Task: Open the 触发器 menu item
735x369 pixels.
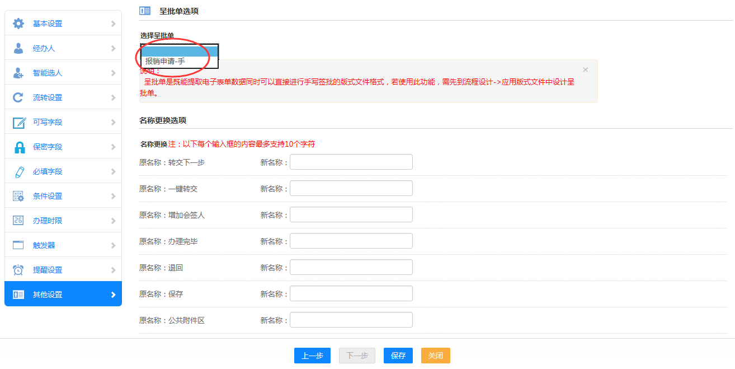Action: [x=63, y=245]
